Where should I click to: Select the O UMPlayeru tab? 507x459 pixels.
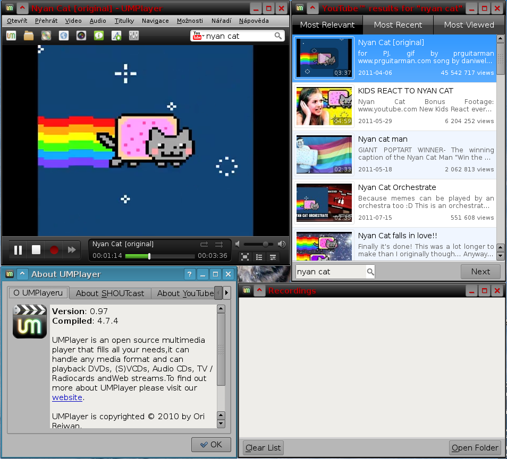[x=38, y=293]
